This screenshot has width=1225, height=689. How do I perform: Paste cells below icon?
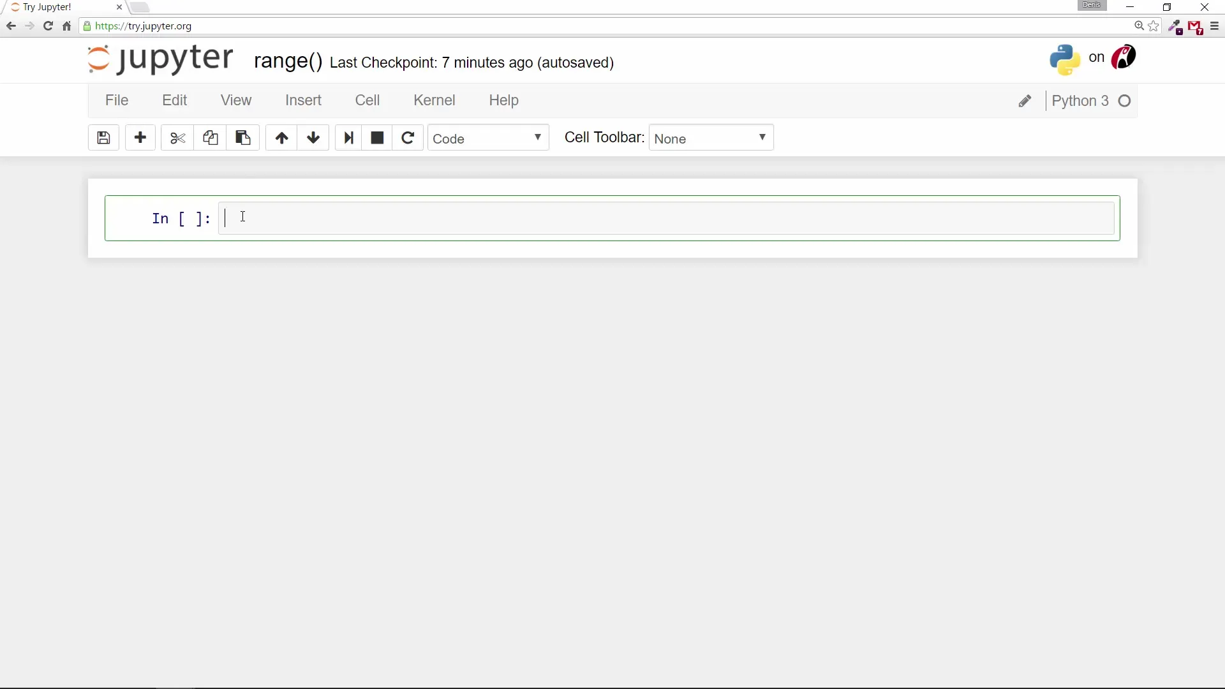[243, 138]
